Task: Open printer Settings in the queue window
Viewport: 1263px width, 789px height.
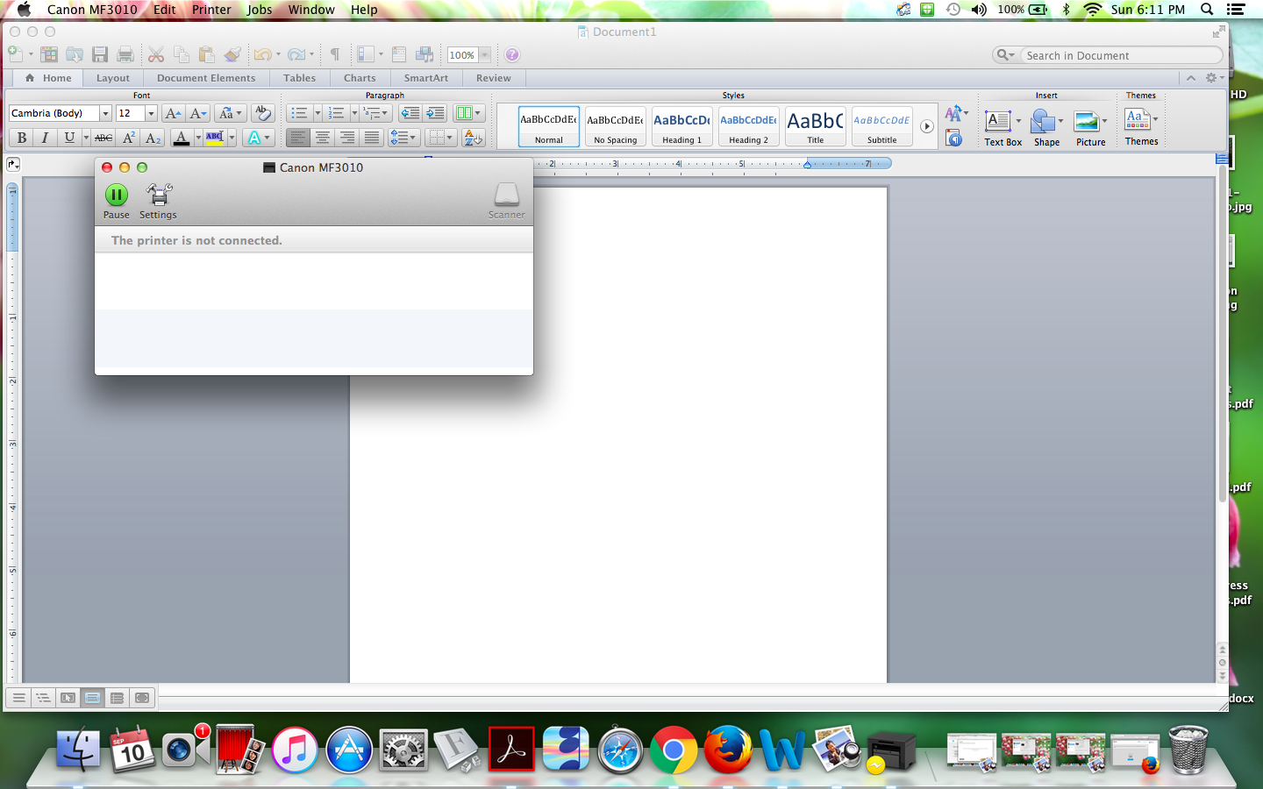Action: coord(158,201)
